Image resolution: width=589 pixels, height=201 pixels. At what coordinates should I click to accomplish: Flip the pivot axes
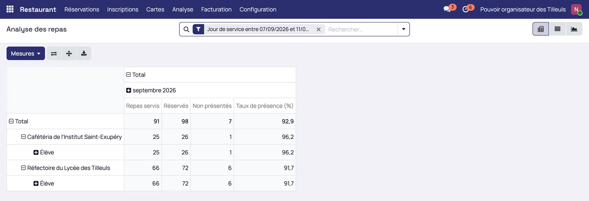pos(54,53)
